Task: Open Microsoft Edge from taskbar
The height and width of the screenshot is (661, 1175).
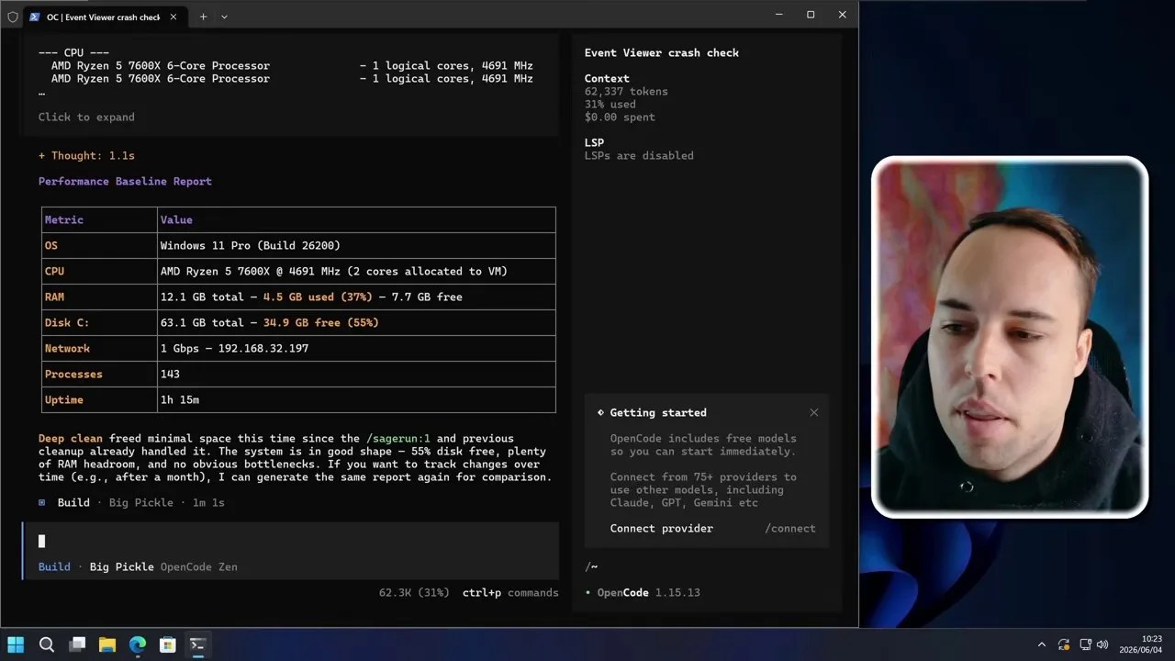Action: [x=137, y=644]
